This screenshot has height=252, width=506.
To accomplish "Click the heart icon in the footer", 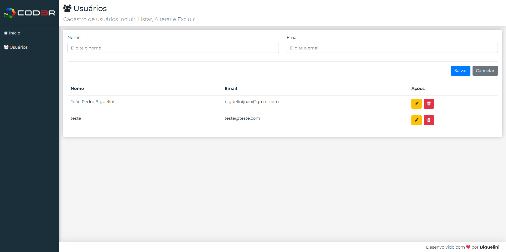I will tap(468, 247).
